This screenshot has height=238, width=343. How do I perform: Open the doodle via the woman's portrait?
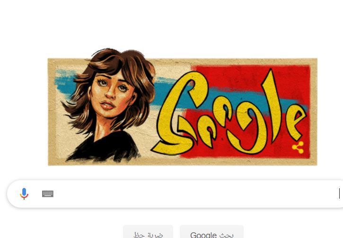tap(108, 105)
